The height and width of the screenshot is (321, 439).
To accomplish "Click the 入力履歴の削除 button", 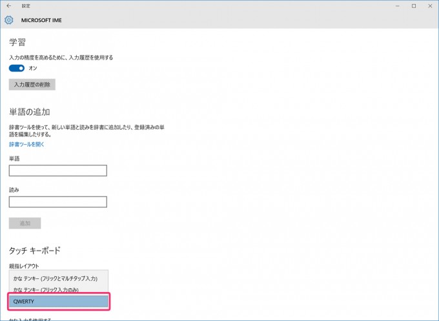I will (32, 85).
